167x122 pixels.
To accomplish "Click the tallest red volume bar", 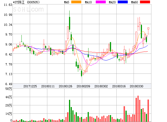I will click(138, 109).
